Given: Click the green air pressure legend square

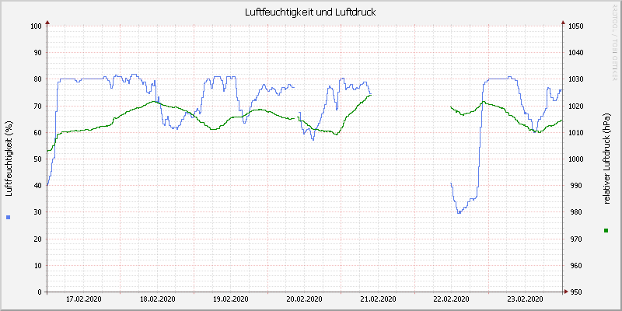Looking at the screenshot, I should coord(606,230).
